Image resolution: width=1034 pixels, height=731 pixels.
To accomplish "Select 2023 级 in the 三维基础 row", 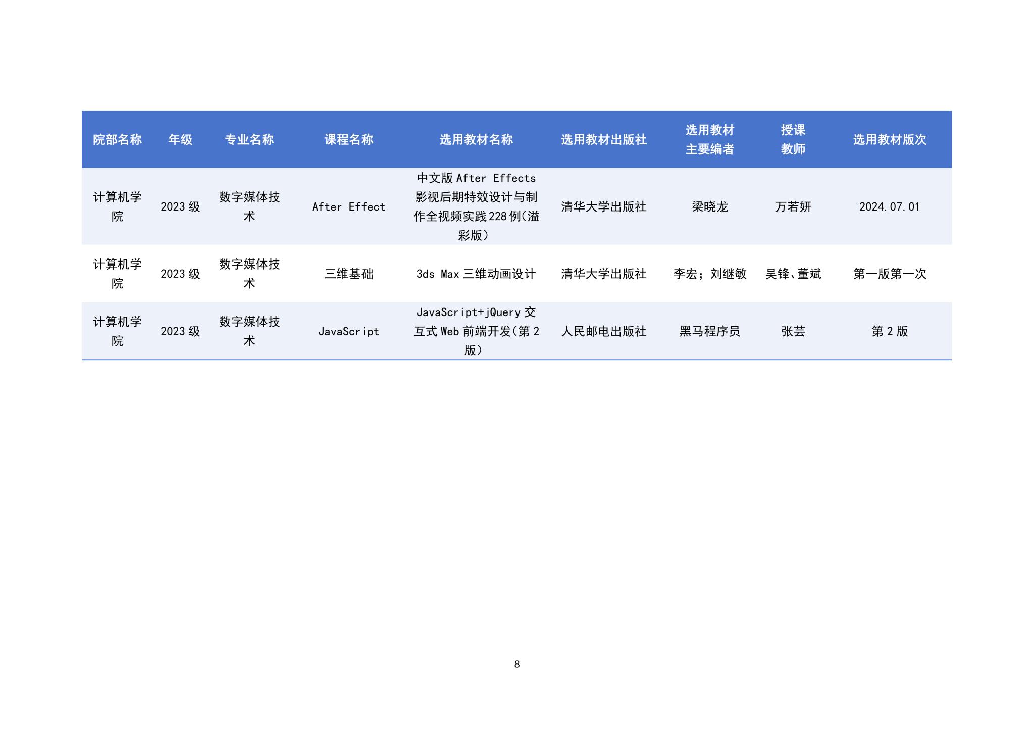I will (x=180, y=274).
